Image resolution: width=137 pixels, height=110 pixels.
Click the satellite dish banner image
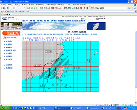pyautogui.click(x=96, y=26)
